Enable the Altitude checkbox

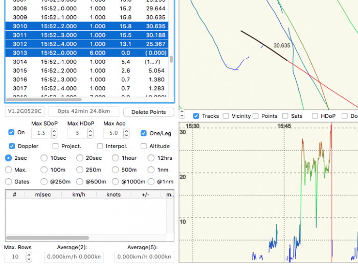pyautogui.click(x=144, y=146)
